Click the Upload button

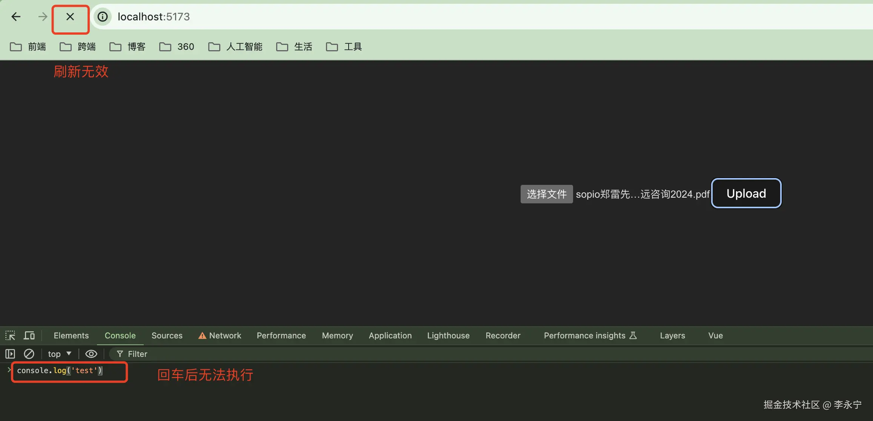pos(745,193)
